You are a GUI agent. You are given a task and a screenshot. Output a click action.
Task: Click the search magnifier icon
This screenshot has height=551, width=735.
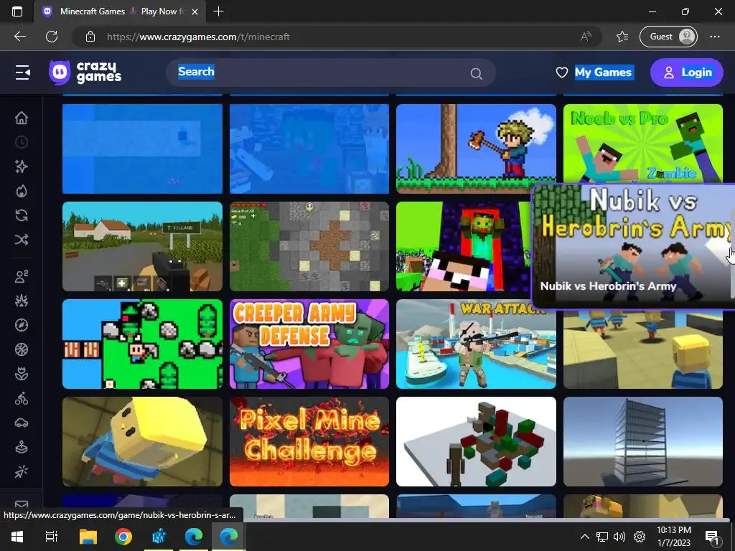(x=477, y=74)
